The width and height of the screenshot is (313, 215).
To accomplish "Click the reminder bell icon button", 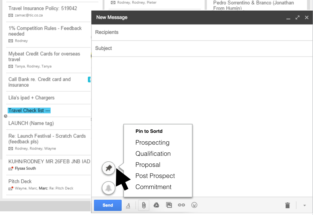I will (x=109, y=188).
